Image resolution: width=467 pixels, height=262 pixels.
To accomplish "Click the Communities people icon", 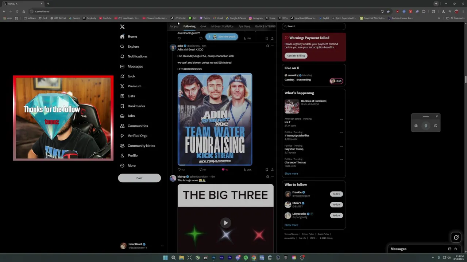I will 122,126.
